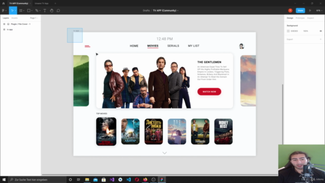325x183 pixels.
Task: Click the Cortana circle icon
Action: click(70, 179)
